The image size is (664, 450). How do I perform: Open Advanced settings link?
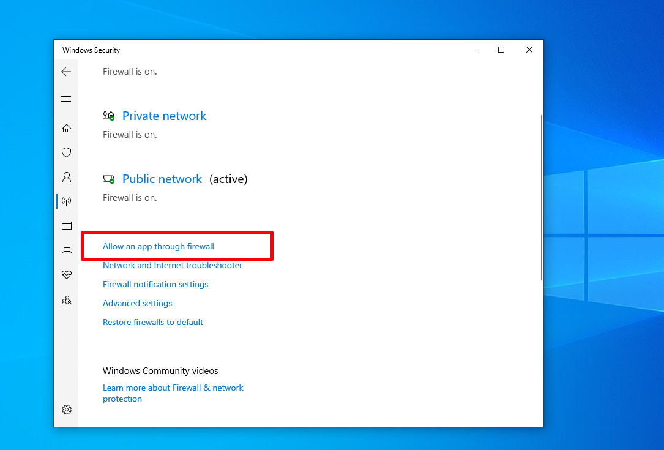coord(137,304)
